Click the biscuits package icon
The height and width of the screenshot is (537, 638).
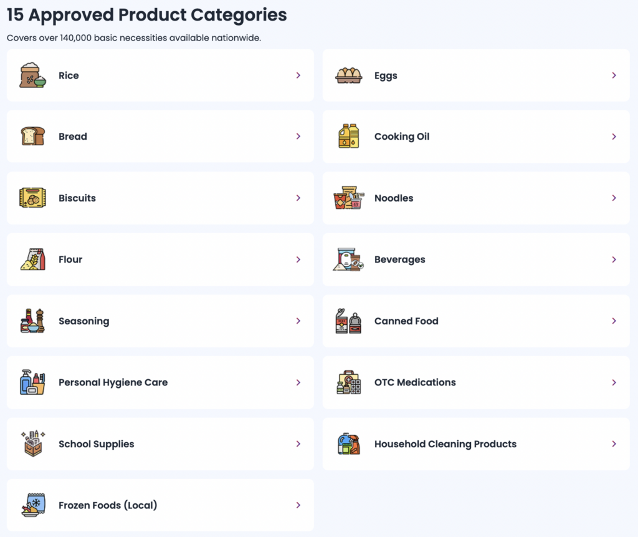[32, 198]
